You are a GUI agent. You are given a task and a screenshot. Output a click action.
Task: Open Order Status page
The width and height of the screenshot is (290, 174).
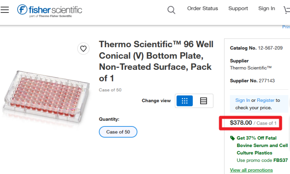pos(203,9)
